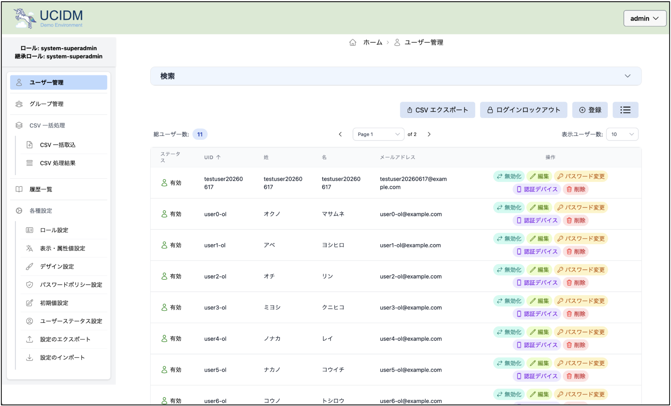Image resolution: width=671 pixels, height=406 pixels.
Task: Go to the next page arrow
Action: click(x=429, y=134)
